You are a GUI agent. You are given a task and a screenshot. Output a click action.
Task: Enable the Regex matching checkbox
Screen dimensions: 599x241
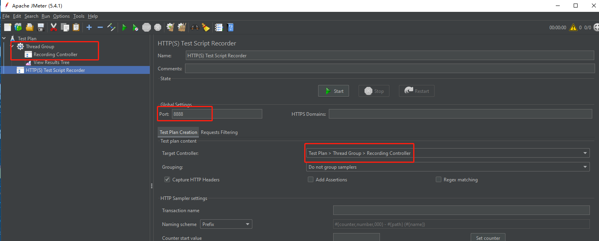(x=439, y=179)
